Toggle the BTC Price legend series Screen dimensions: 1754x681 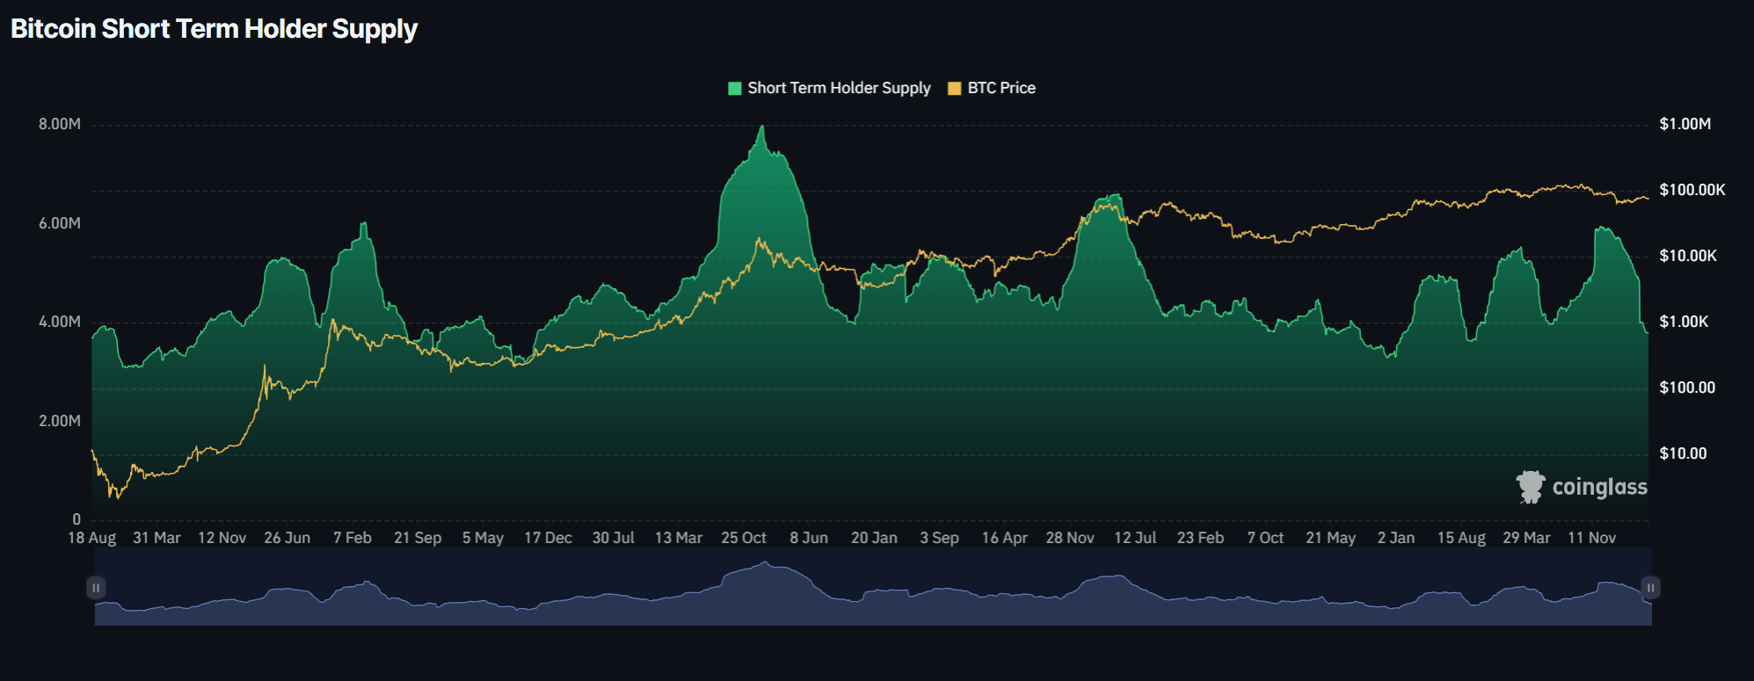pyautogui.click(x=992, y=88)
